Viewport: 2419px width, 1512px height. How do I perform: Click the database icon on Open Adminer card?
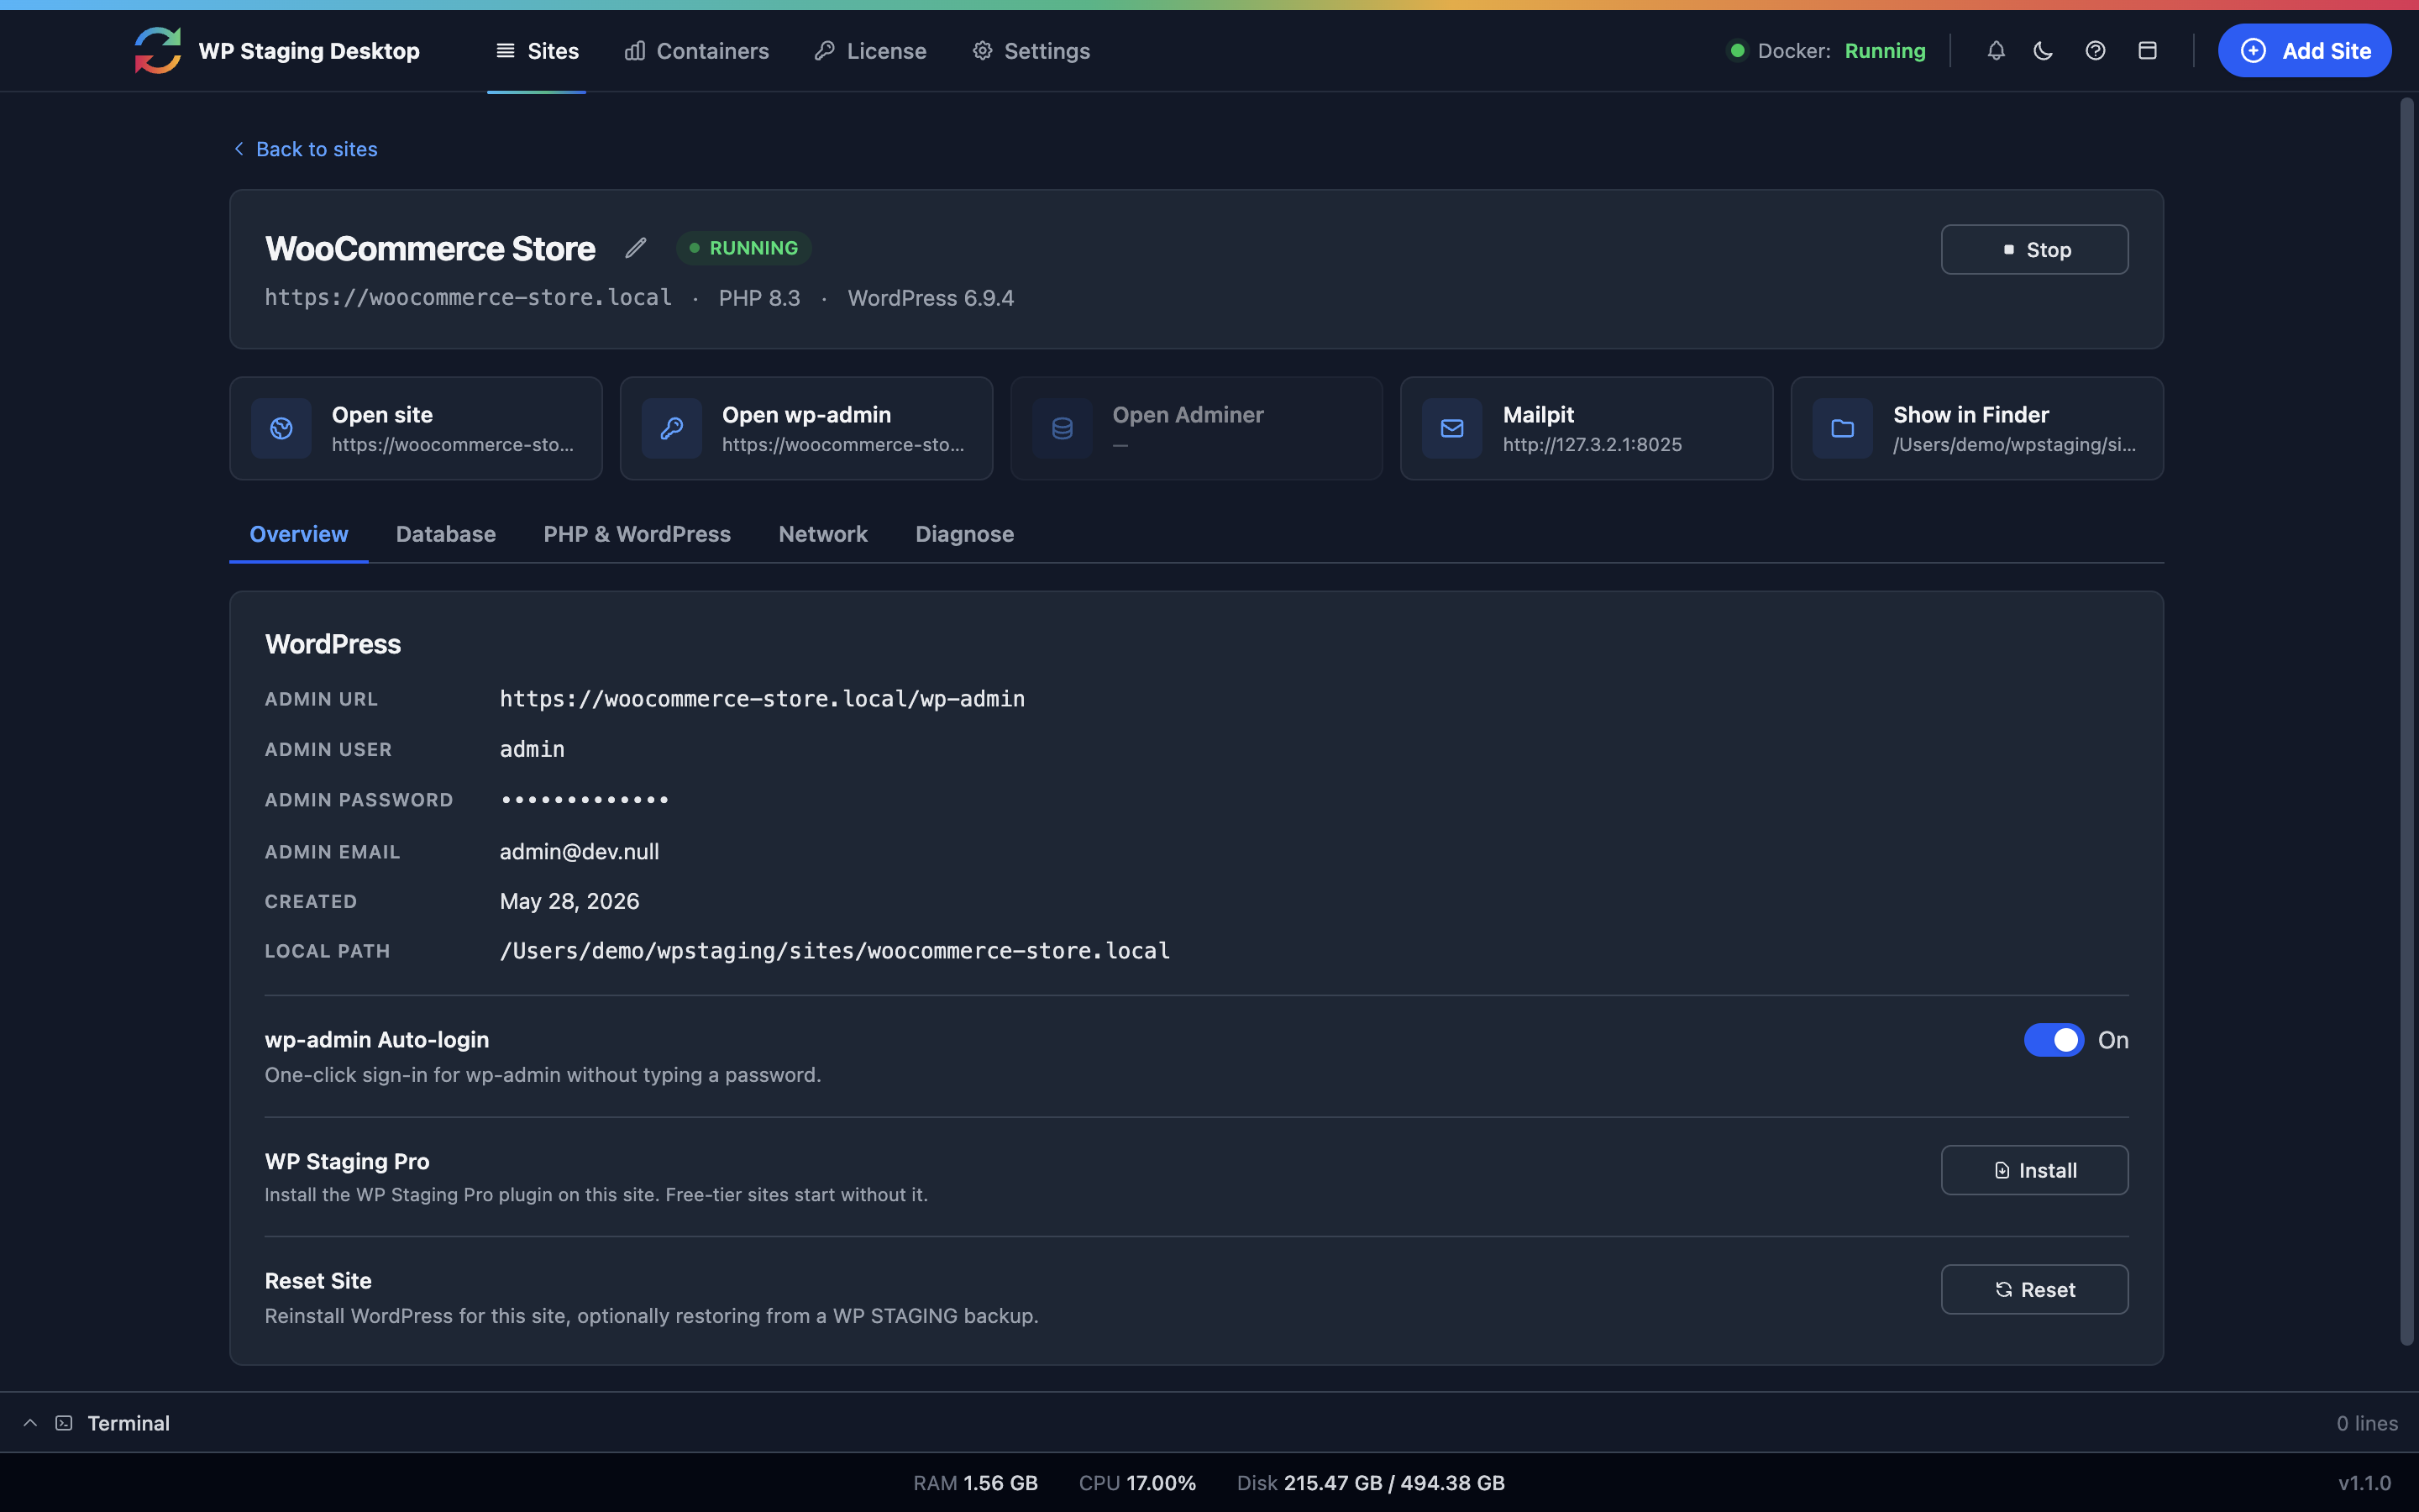(1062, 428)
